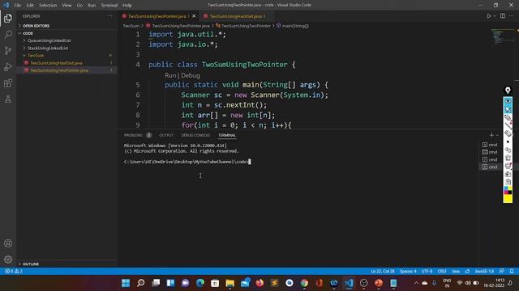
Task: Click the Debug CodeLens above main
Action: (x=191, y=75)
